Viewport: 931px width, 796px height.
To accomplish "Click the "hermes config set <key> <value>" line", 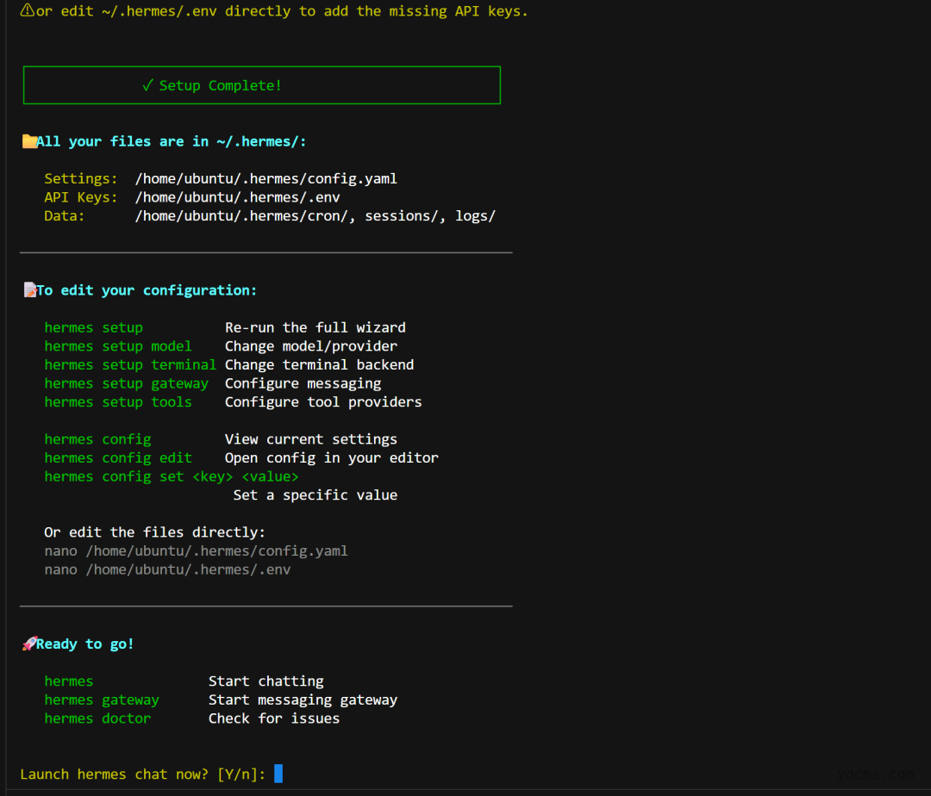I will pos(172,476).
